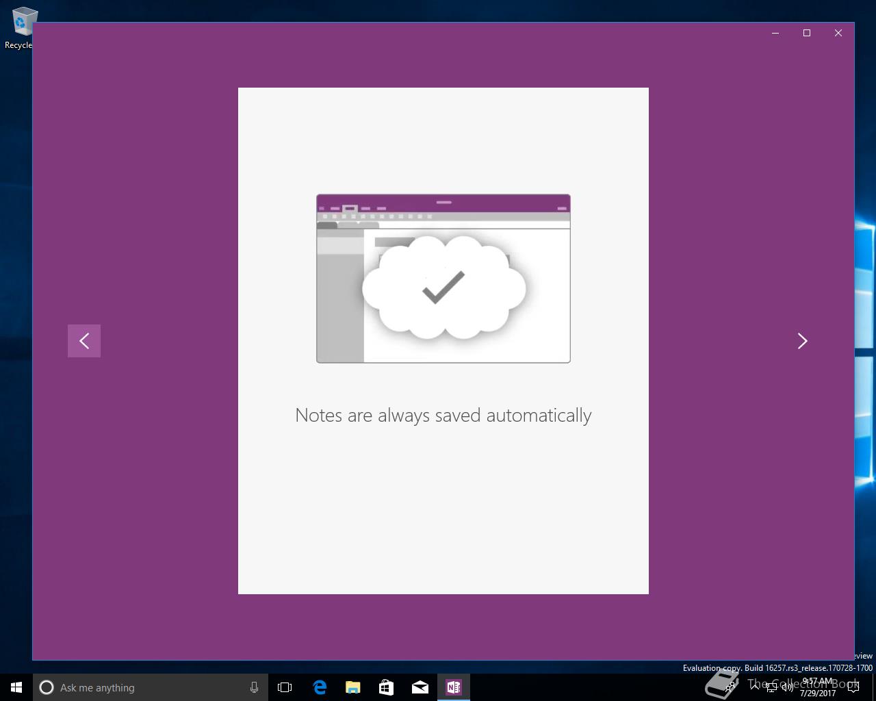This screenshot has height=701, width=876.
Task: Click the network icon in system tray
Action: click(771, 687)
